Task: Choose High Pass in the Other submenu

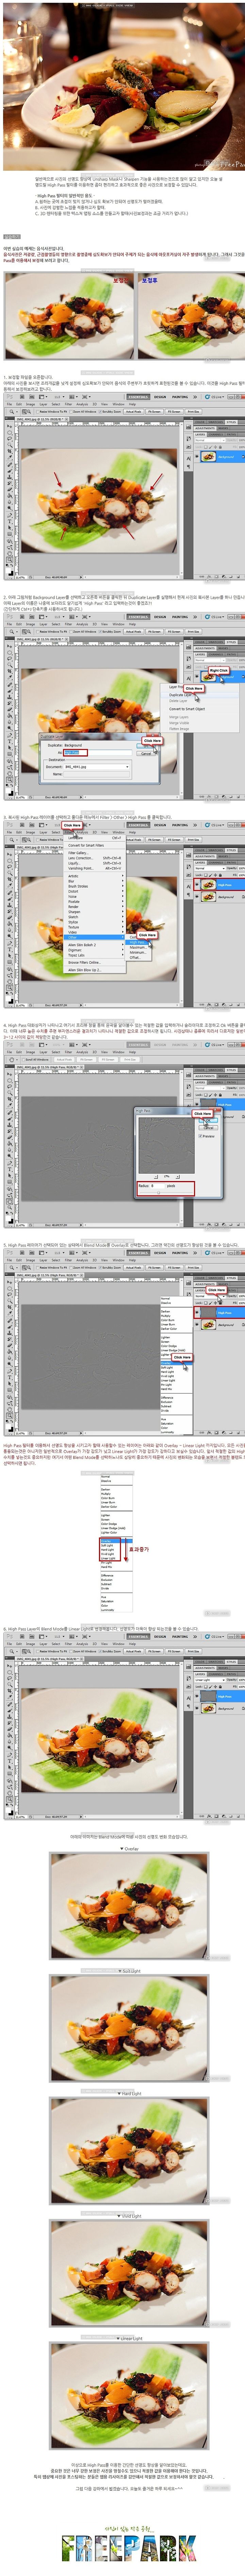Action: [138, 942]
